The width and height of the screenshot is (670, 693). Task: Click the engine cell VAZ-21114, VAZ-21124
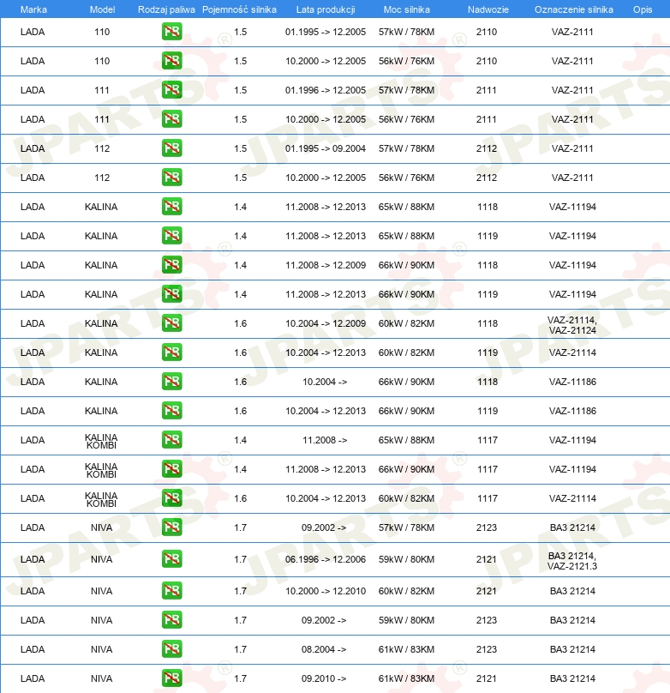pyautogui.click(x=572, y=325)
